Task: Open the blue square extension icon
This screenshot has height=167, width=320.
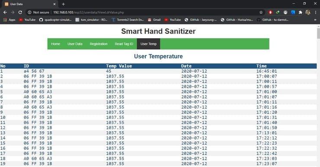Action: tap(293, 12)
